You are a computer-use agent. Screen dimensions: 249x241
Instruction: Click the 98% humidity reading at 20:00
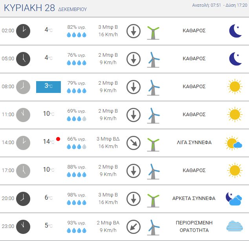[x=77, y=195]
